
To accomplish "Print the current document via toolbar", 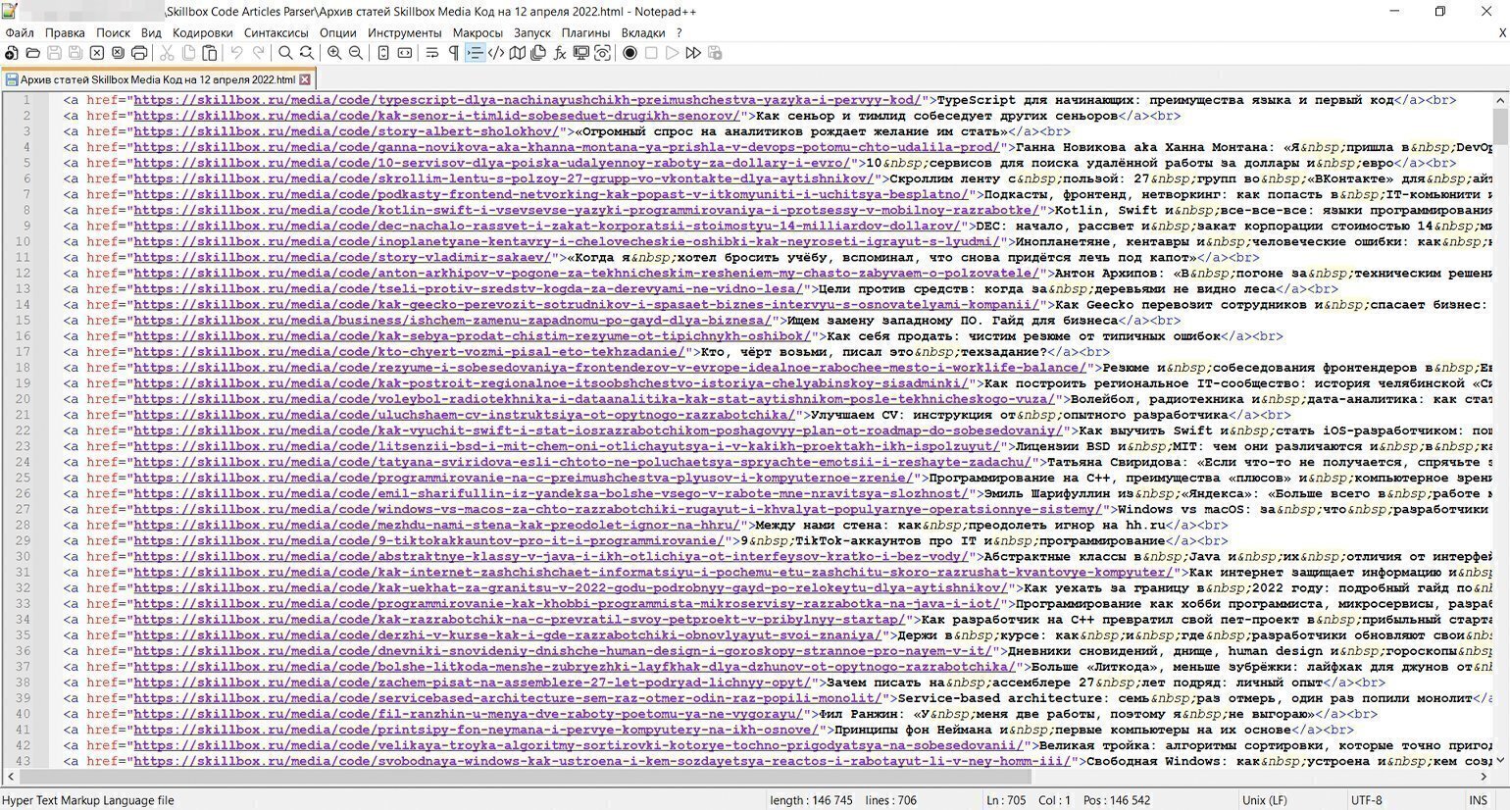I will click(139, 53).
